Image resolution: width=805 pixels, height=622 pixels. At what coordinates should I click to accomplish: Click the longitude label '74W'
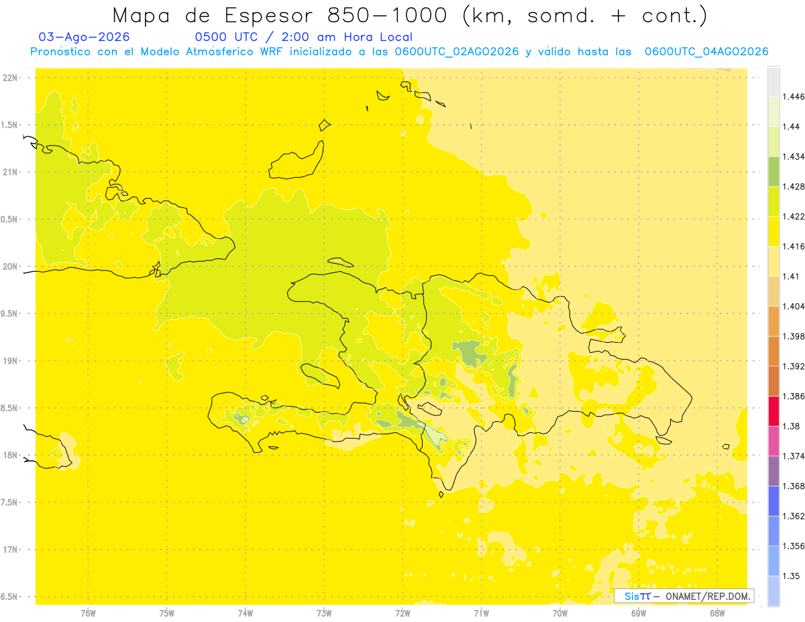245,613
